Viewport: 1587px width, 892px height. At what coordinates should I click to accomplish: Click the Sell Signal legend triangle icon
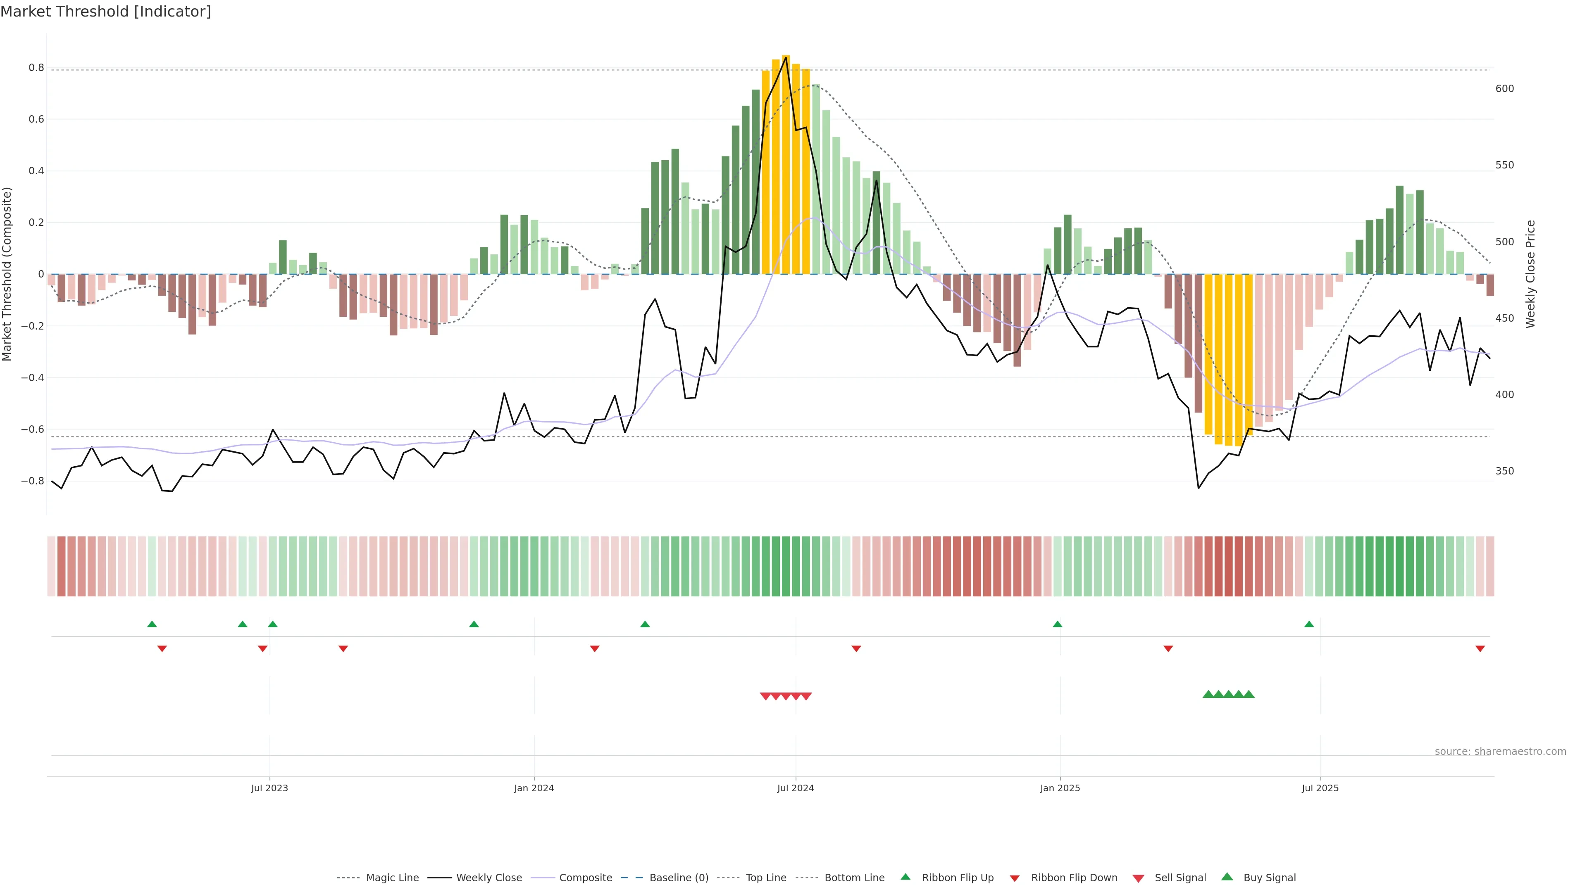tap(1139, 878)
